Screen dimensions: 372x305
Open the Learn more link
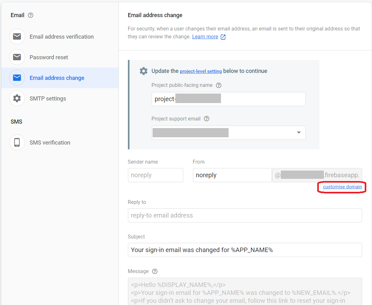tap(205, 37)
